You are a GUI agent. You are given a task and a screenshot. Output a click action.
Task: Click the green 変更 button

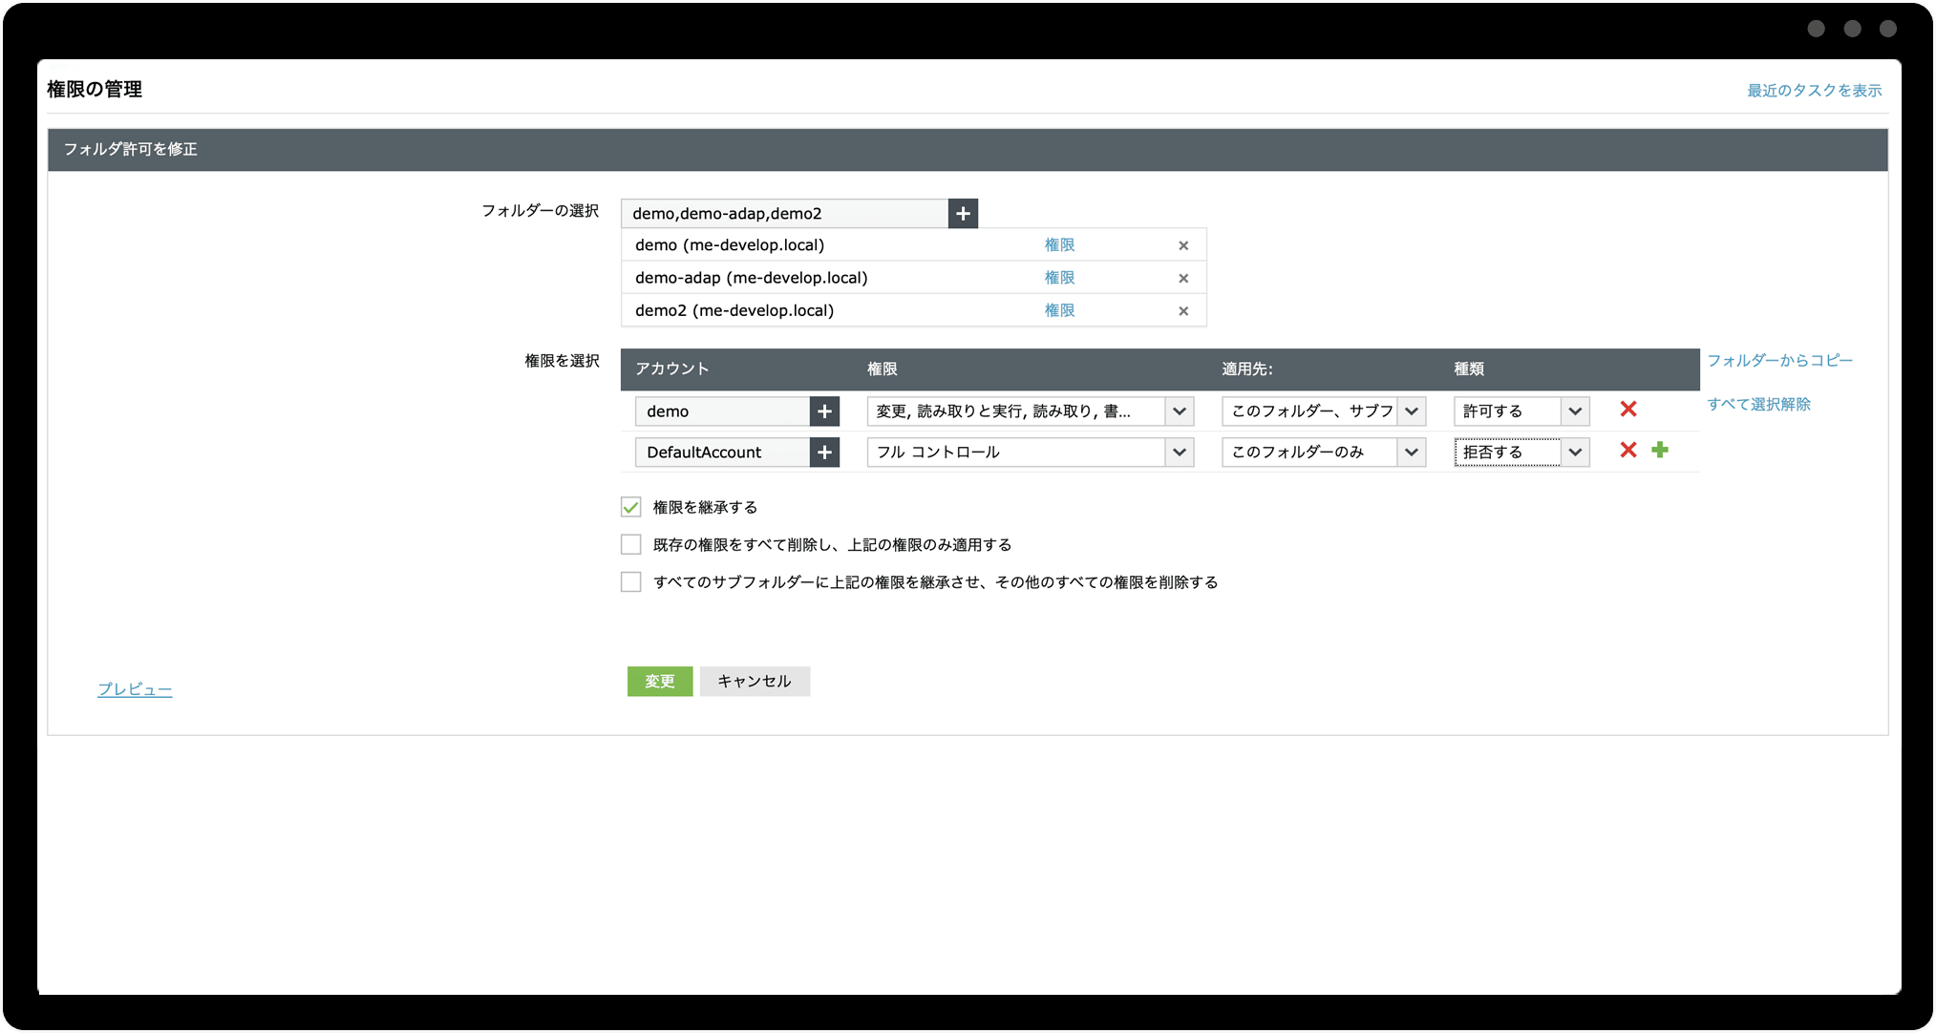659,682
